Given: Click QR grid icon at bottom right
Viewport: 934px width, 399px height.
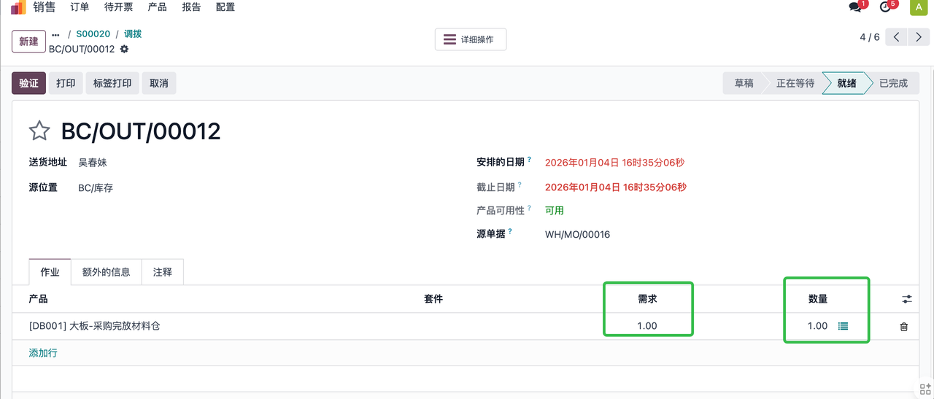Looking at the screenshot, I should tap(925, 389).
